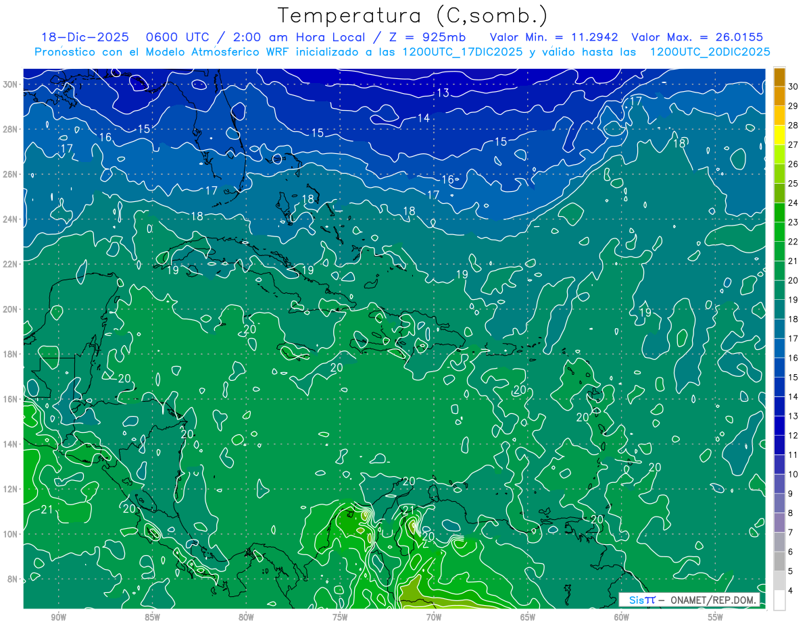811x626 pixels.
Task: Click the 16N latitude axis label
Action: pyautogui.click(x=10, y=399)
